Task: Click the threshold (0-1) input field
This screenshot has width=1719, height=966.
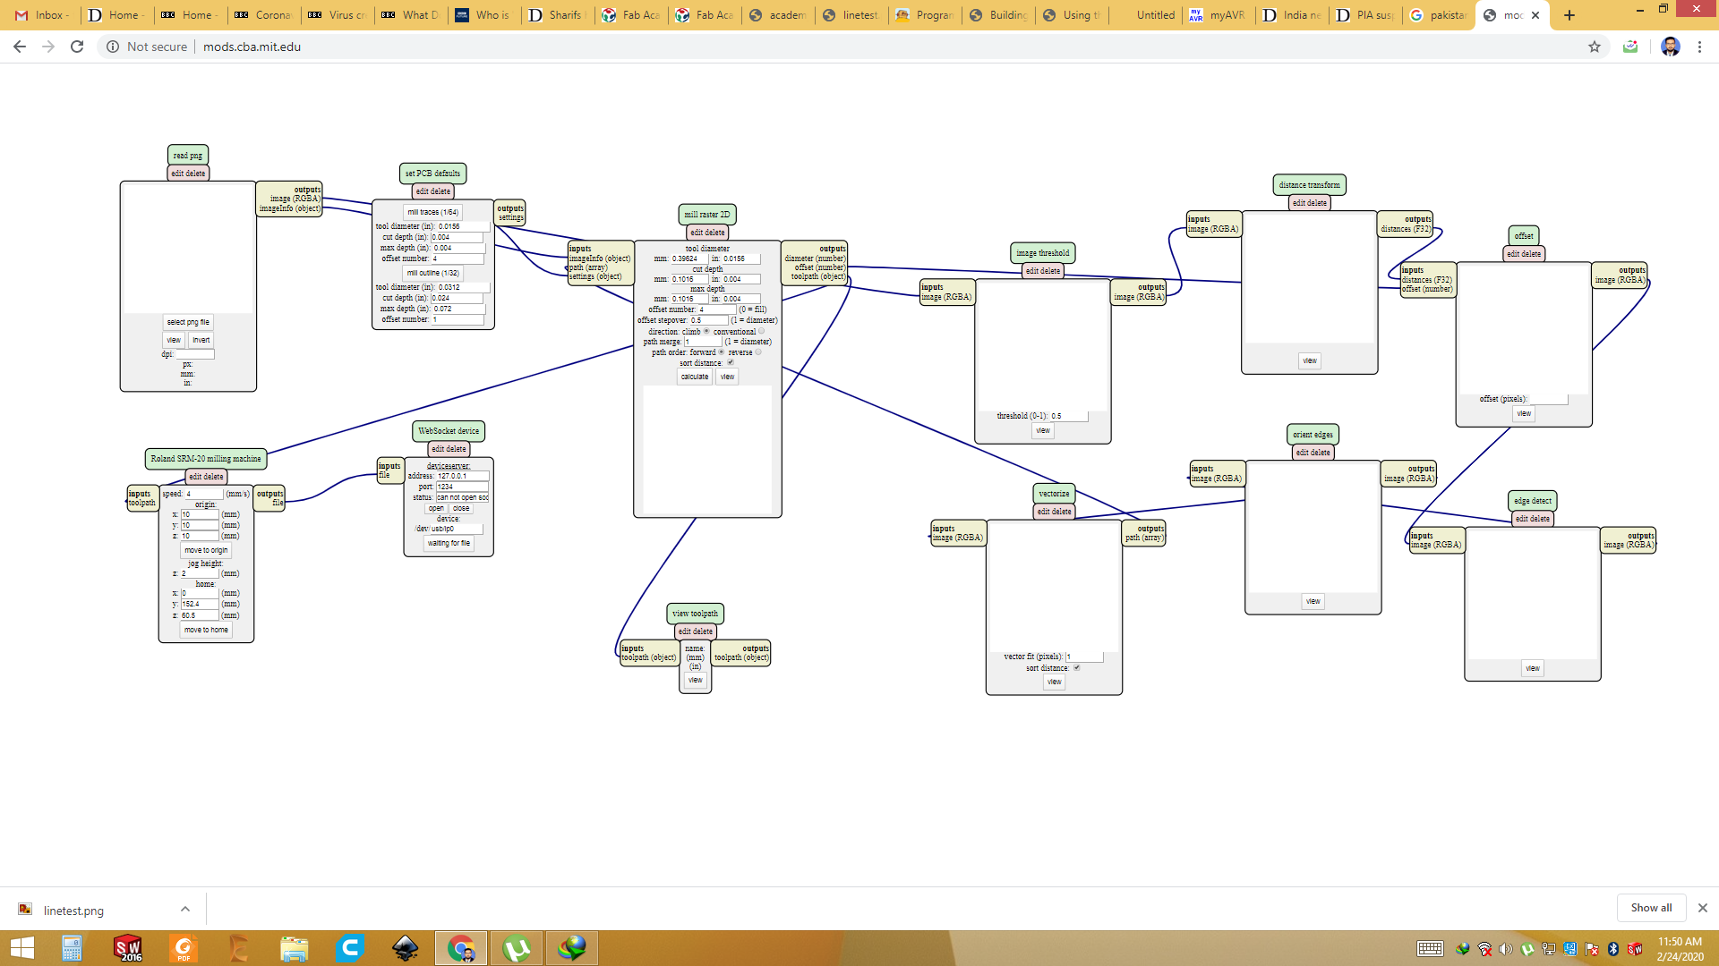Action: (1069, 416)
